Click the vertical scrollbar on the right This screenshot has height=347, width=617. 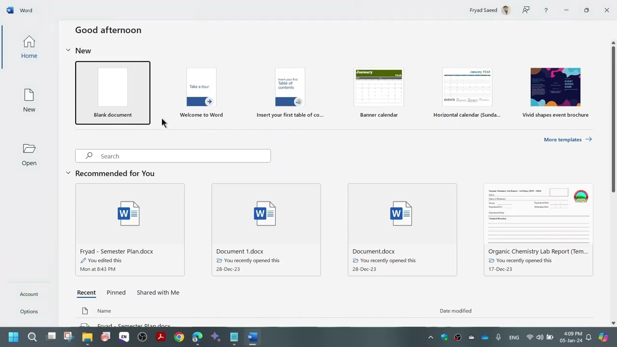[613, 120]
